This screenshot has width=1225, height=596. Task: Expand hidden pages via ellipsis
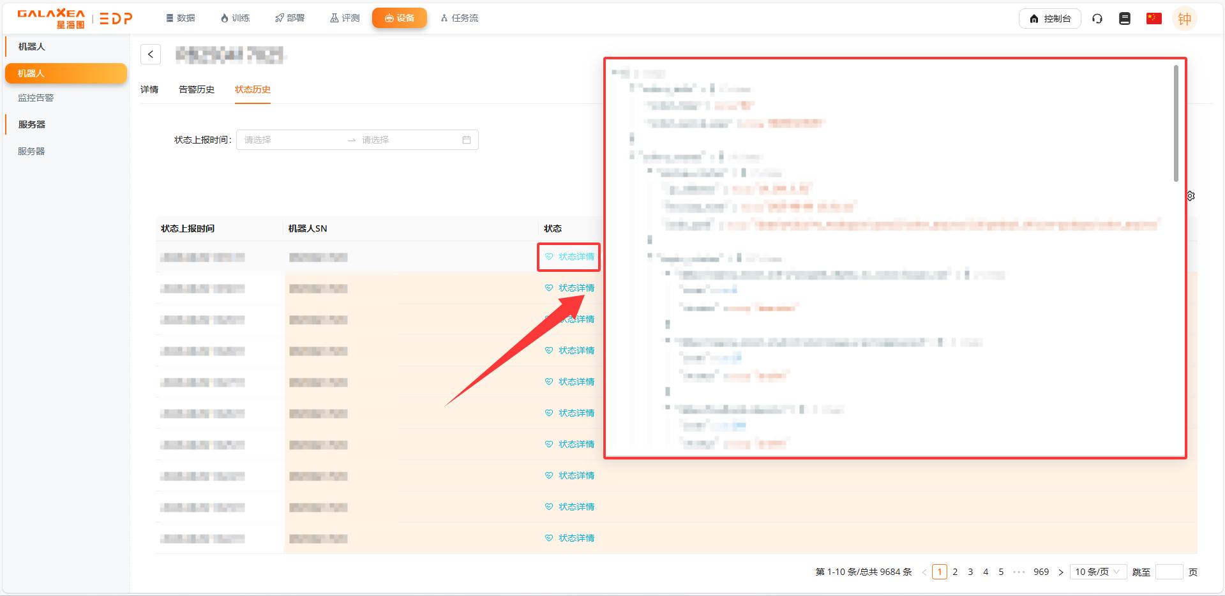(1019, 572)
